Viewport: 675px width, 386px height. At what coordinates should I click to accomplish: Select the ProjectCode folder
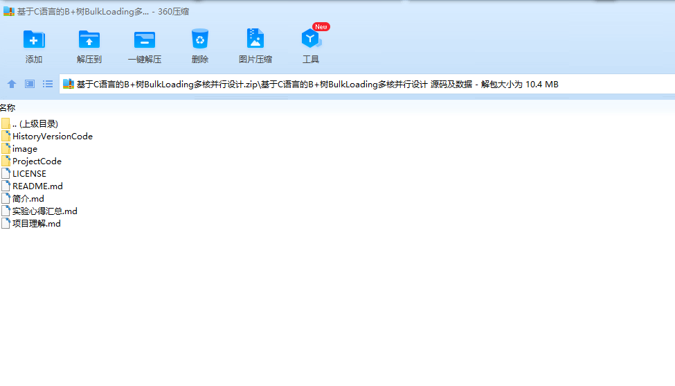(31, 161)
